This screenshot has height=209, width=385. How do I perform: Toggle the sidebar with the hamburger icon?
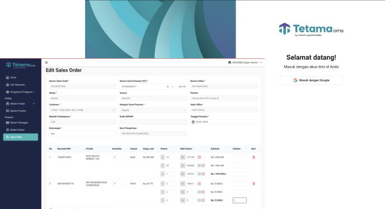pyautogui.click(x=46, y=62)
